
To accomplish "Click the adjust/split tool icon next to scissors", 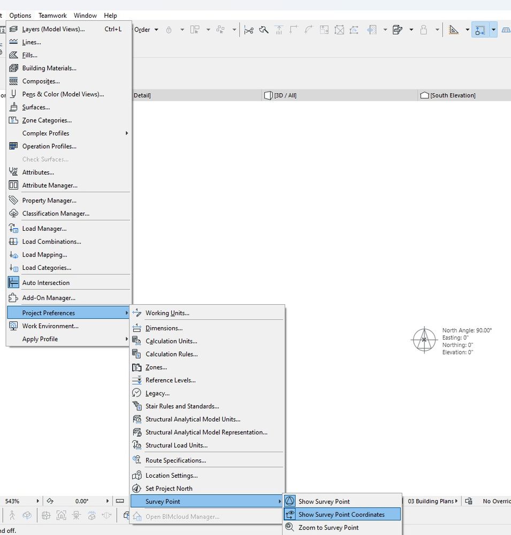I will point(263,30).
